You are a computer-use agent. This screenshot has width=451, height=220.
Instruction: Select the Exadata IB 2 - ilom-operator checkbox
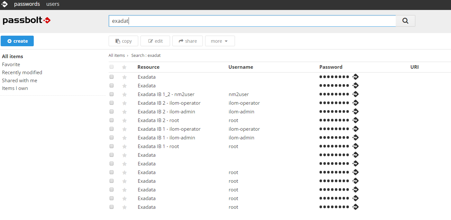point(112,103)
